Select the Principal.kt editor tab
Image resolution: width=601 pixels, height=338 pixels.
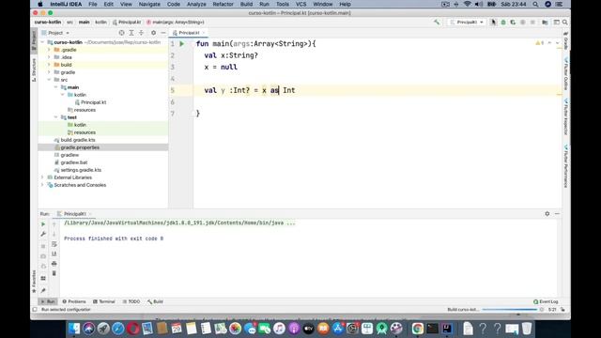click(x=190, y=33)
